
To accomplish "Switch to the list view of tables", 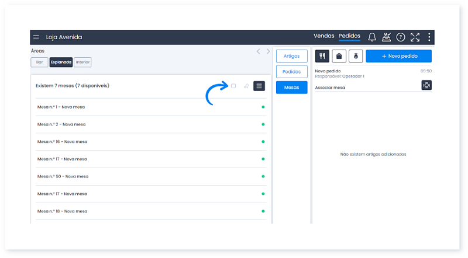I will (259, 86).
